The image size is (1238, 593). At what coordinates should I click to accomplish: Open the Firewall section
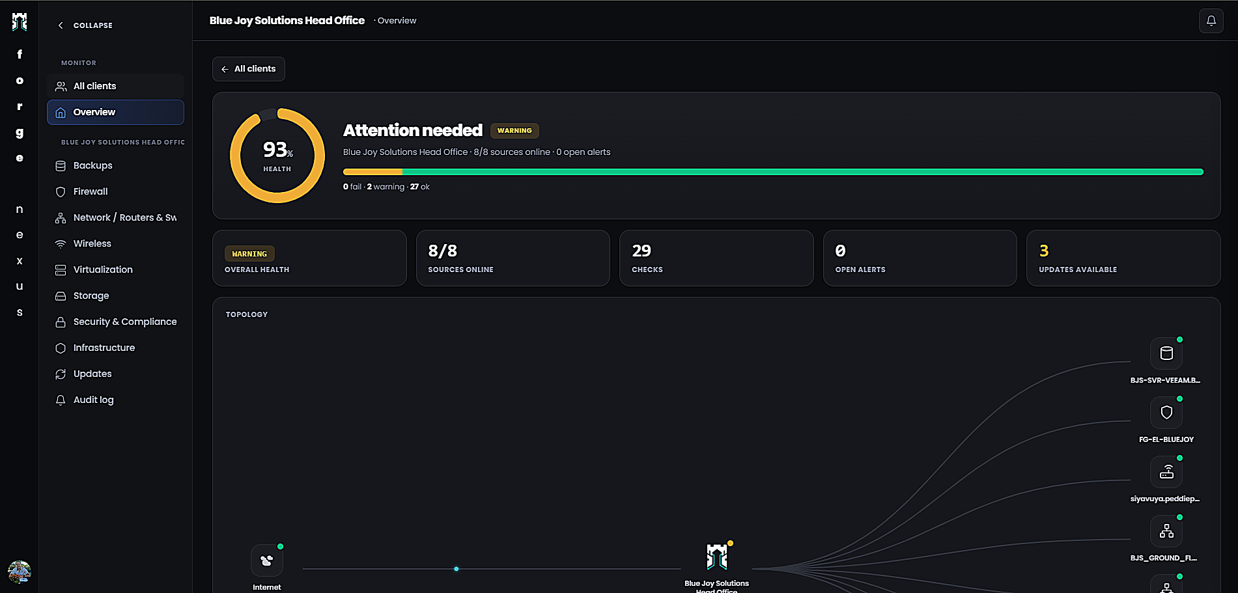(115, 191)
